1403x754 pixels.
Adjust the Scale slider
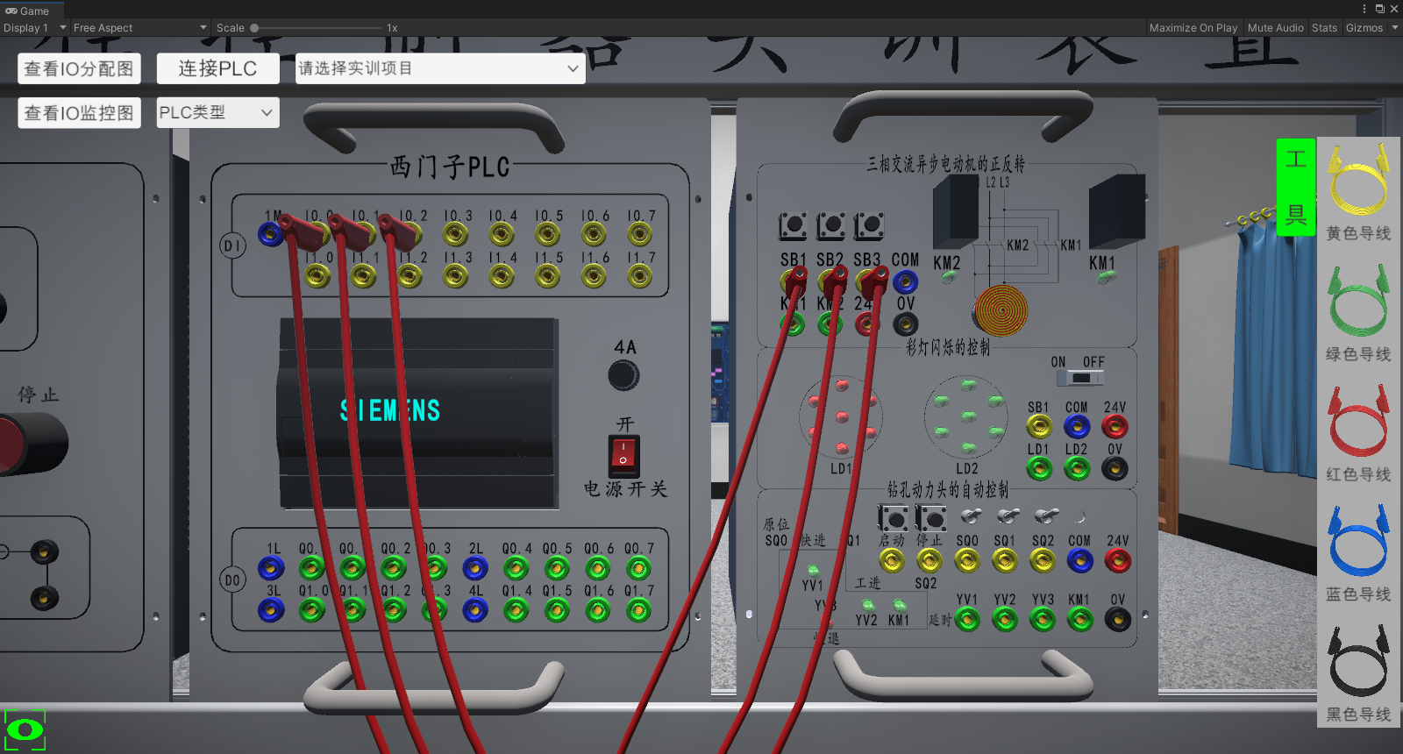click(316, 28)
